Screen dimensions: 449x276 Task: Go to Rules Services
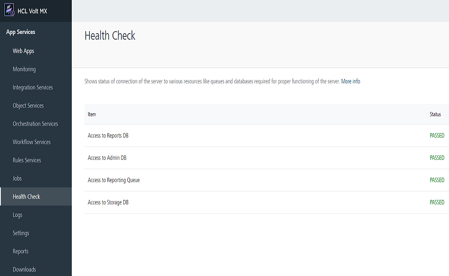27,160
